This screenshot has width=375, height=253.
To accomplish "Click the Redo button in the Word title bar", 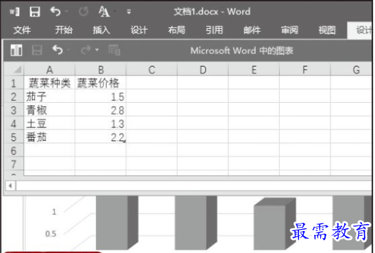I will tap(83, 11).
